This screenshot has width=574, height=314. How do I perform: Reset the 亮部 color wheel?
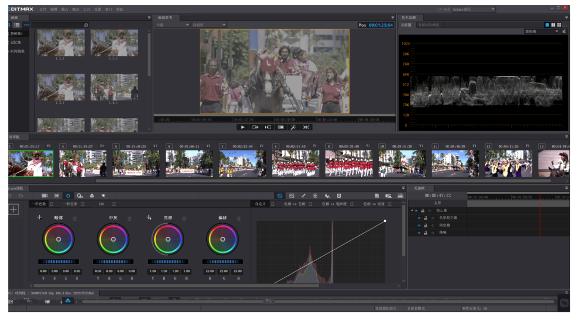coord(184,218)
